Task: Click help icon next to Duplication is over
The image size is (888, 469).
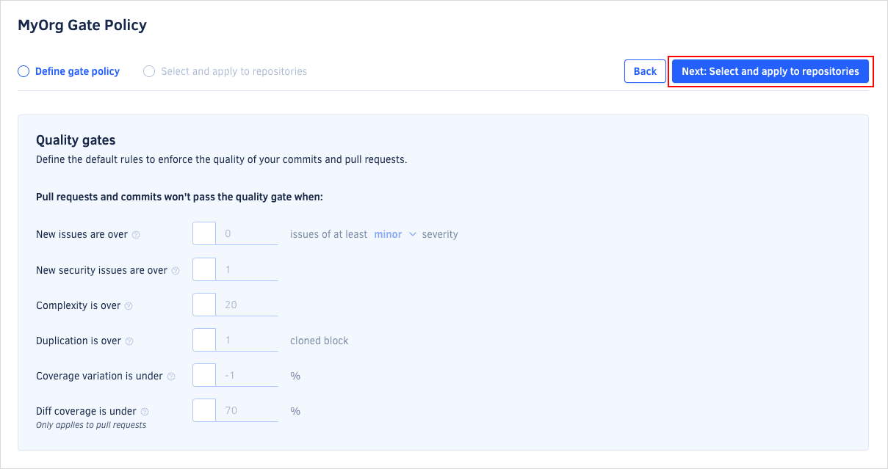Action: click(x=129, y=341)
